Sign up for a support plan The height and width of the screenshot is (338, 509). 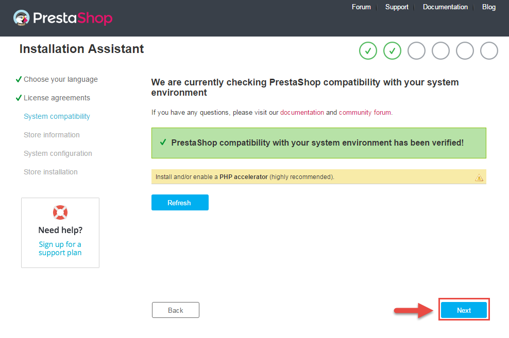coord(60,248)
